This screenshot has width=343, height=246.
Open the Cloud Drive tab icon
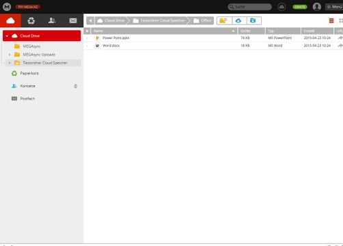pos(10,20)
